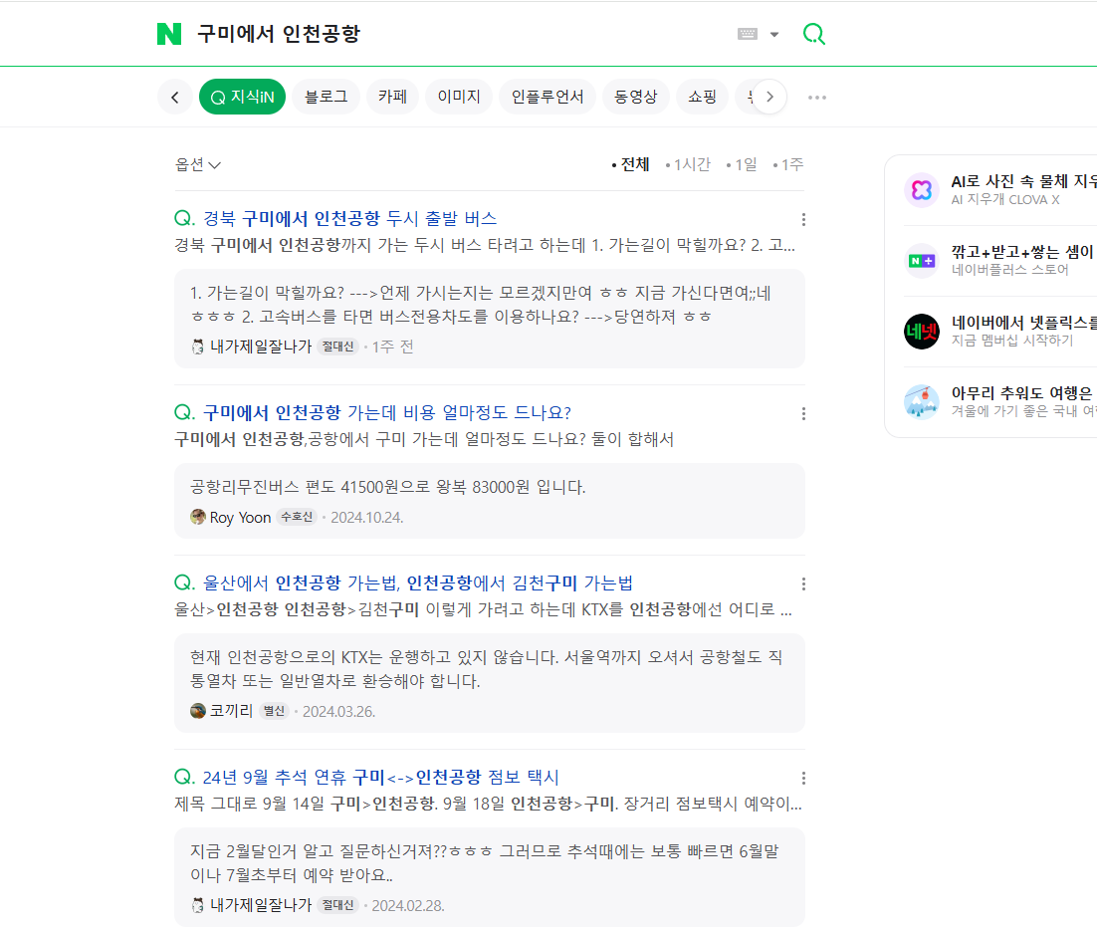Click answer text 공항리무진버스 편도 41500원
Viewport: 1097px width, 930px height.
click(x=387, y=487)
